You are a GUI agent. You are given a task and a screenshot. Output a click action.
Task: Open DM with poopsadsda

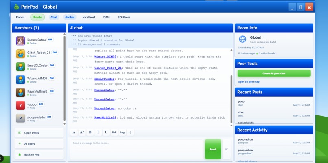click(49, 117)
